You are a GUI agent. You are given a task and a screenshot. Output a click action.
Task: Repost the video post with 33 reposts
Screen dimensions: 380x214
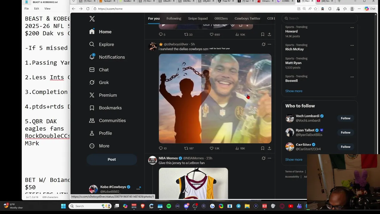tap(188, 34)
